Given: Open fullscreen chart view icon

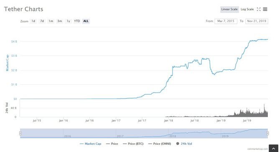Looking at the screenshot, I should (259, 9).
